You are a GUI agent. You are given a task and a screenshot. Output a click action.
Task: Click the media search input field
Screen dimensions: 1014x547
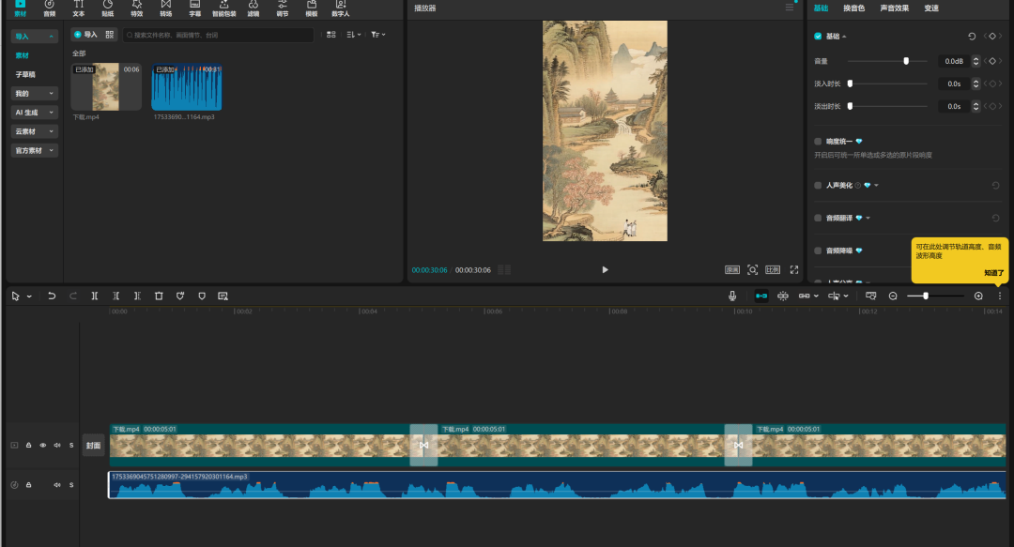219,35
